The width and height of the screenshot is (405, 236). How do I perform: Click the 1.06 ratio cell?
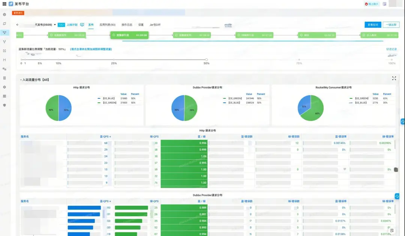184,156
